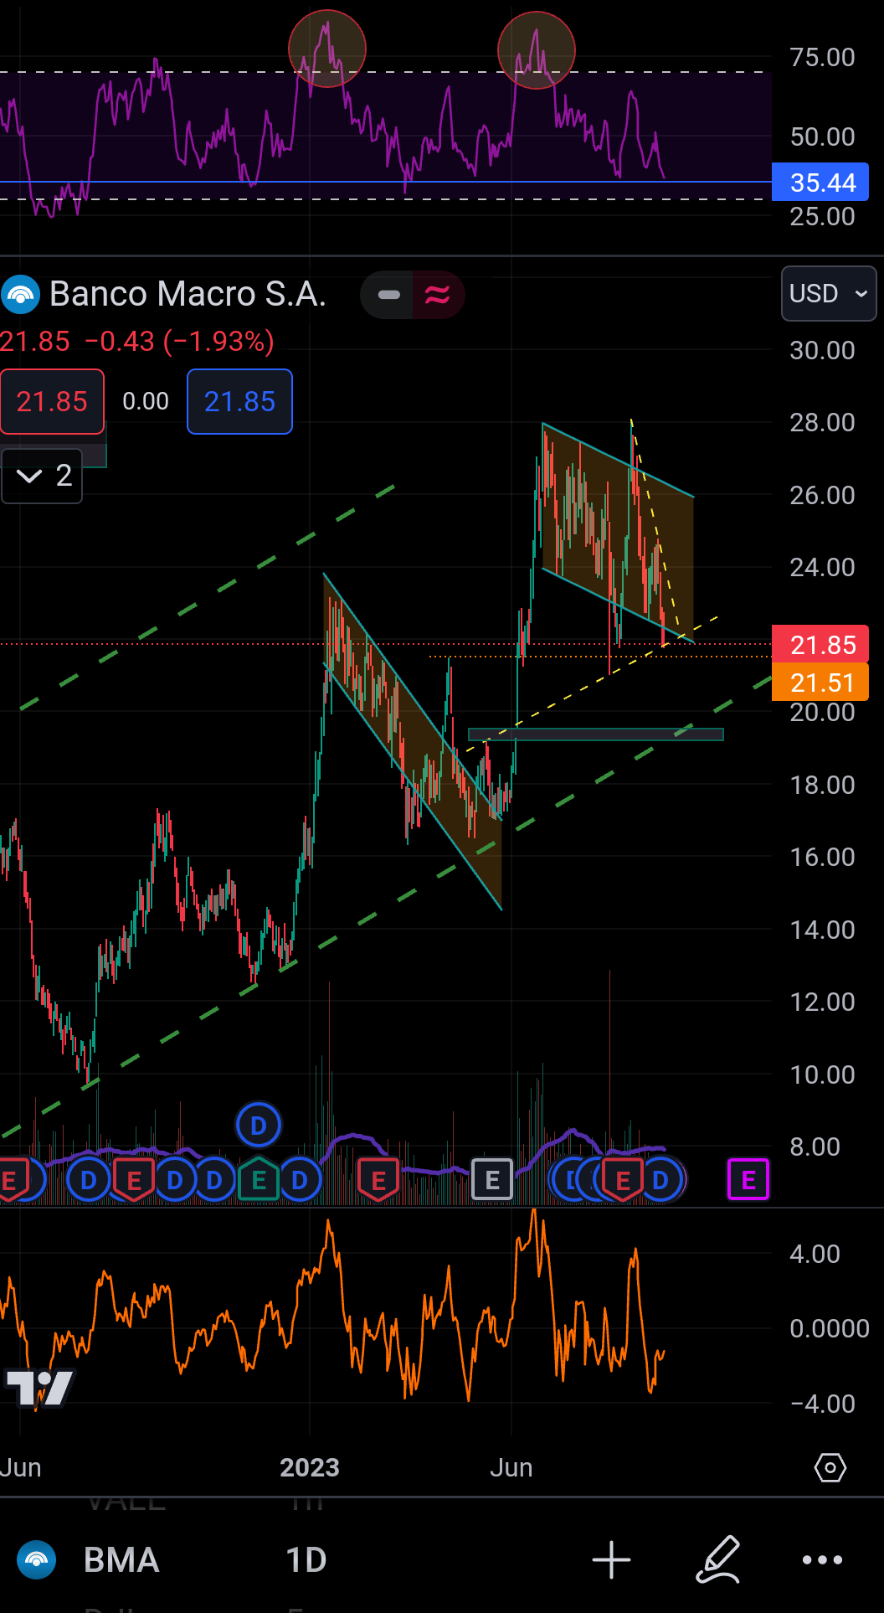Tap the magenta E upcoming earnings marker

pos(748,1180)
